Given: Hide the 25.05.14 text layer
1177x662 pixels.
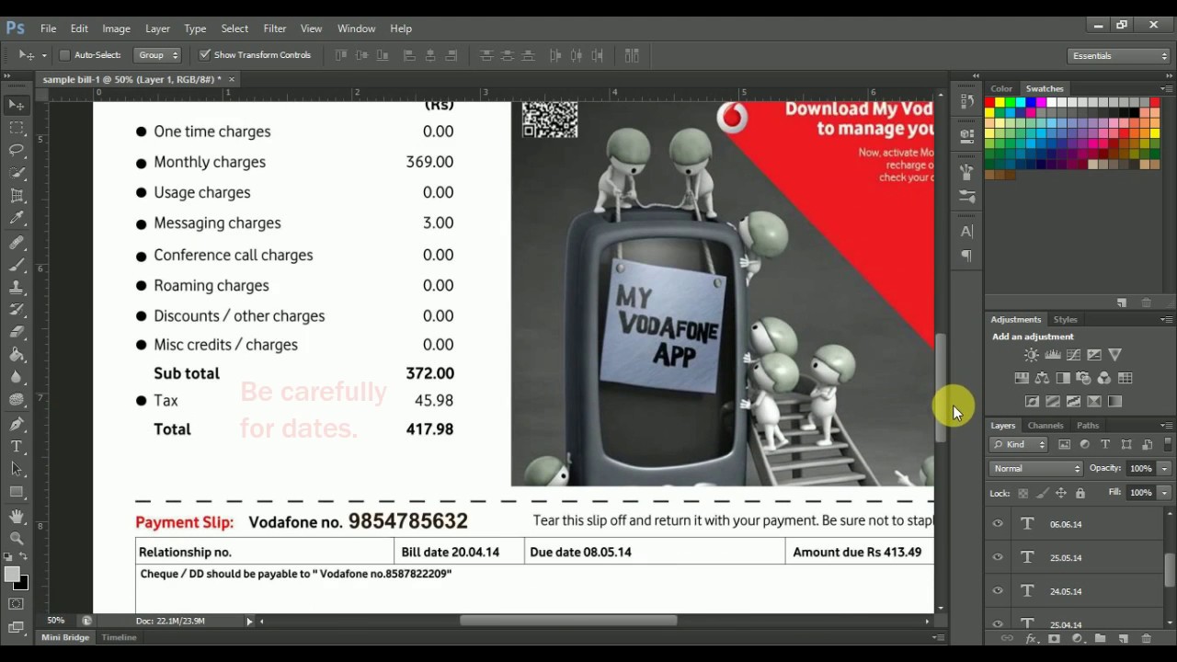Looking at the screenshot, I should coord(998,557).
